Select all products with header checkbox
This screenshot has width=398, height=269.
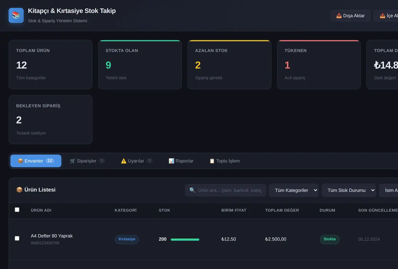[17, 210]
